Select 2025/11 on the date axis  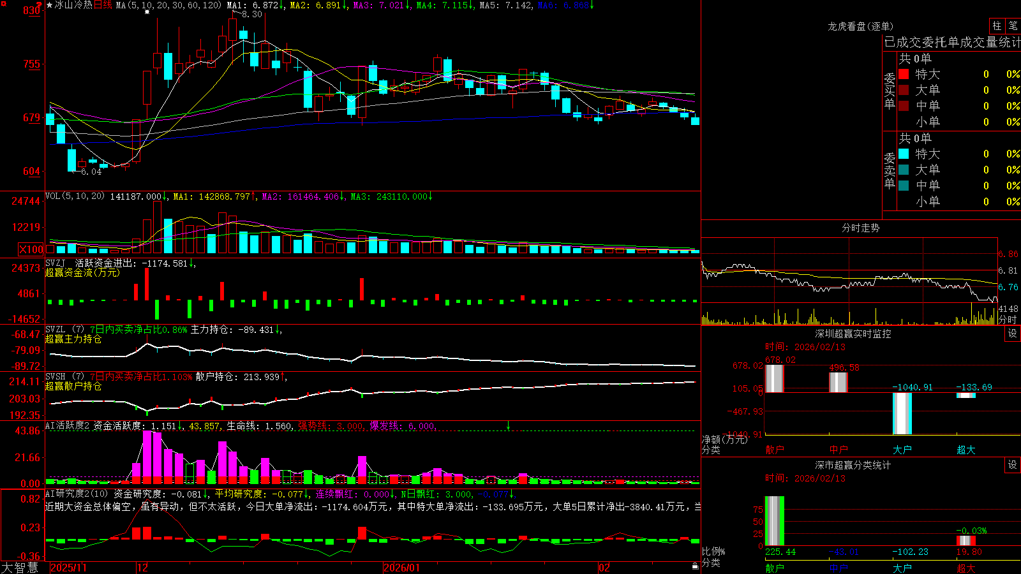click(x=68, y=568)
